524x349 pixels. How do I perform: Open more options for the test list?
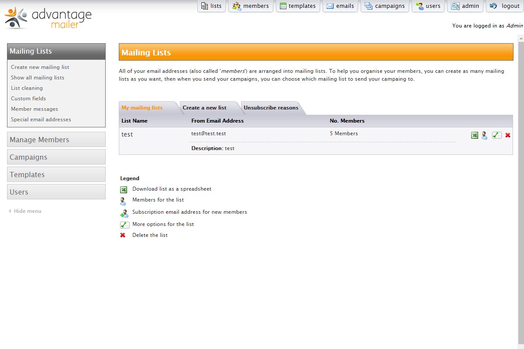pos(496,135)
